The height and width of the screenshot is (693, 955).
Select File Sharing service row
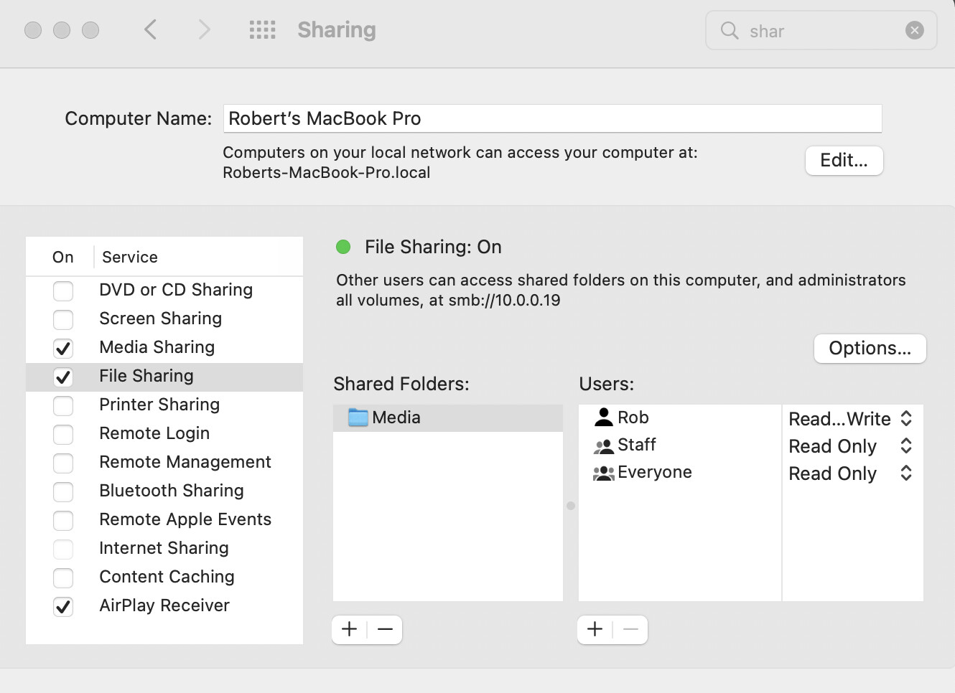(164, 376)
